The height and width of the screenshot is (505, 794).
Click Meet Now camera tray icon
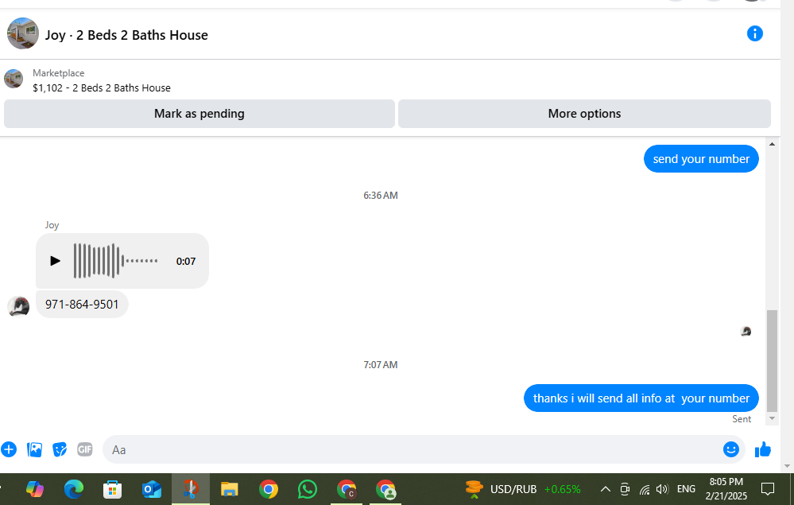[x=625, y=489]
